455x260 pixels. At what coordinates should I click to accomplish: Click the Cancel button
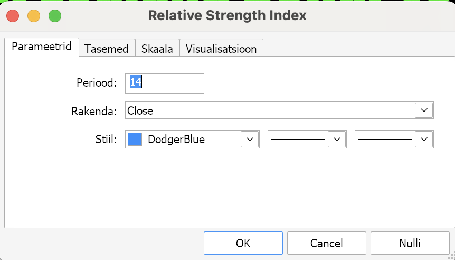pos(326,243)
